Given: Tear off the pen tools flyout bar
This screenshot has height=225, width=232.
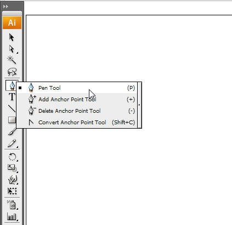Looking at the screenshot, I should tap(139, 105).
